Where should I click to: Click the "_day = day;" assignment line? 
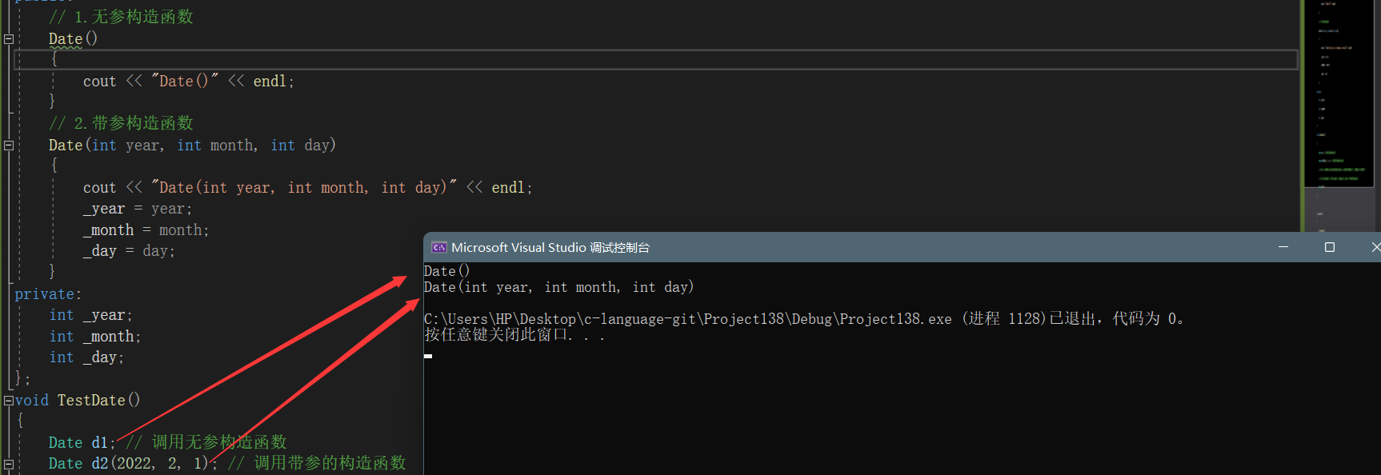coord(129,251)
